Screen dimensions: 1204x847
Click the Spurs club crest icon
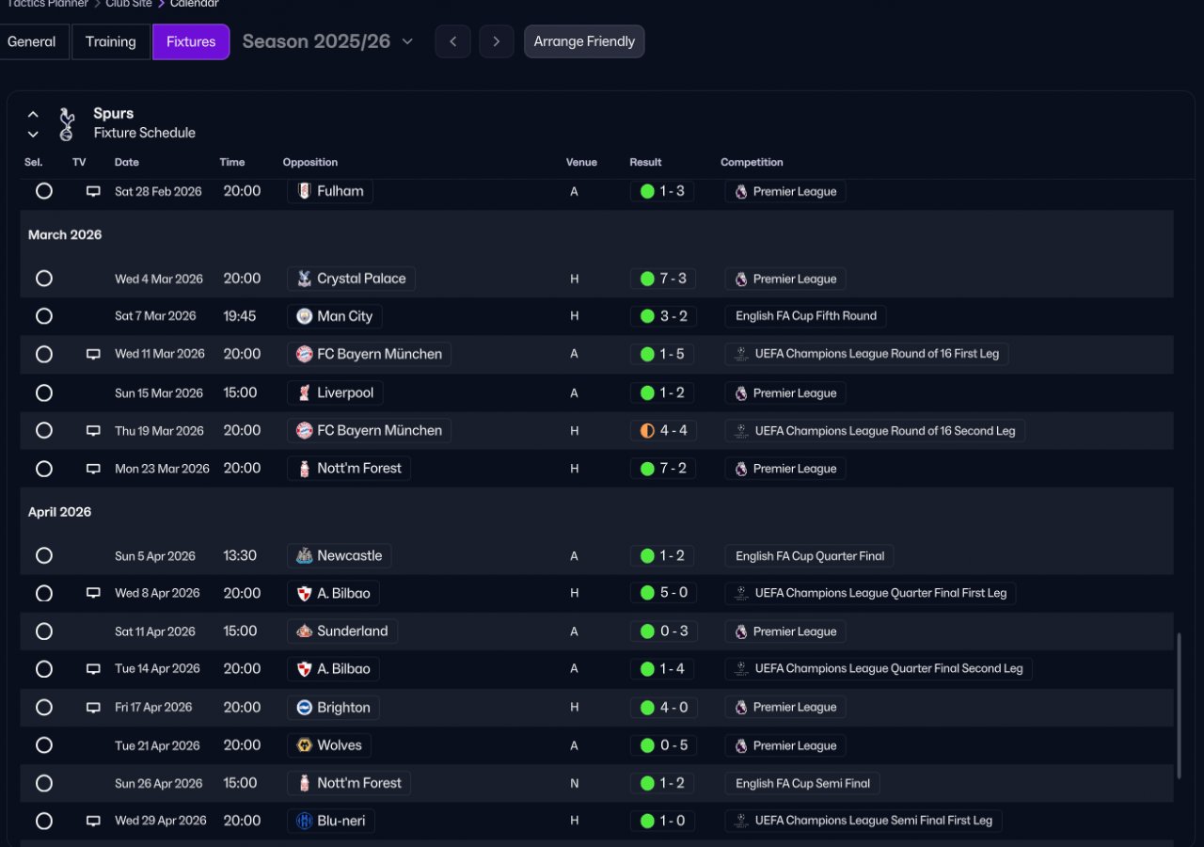click(66, 123)
